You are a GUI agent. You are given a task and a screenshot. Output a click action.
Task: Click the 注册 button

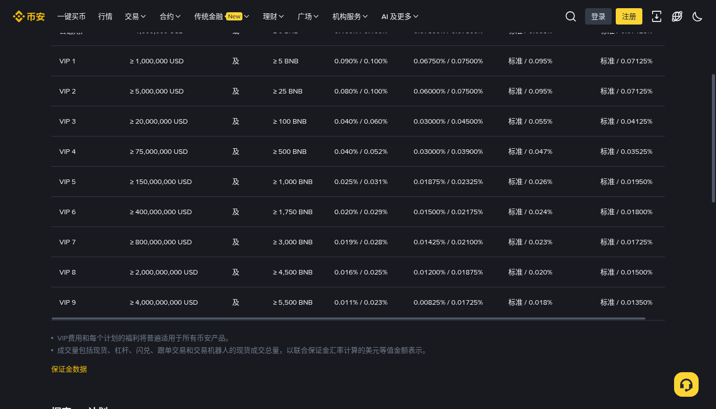point(629,16)
